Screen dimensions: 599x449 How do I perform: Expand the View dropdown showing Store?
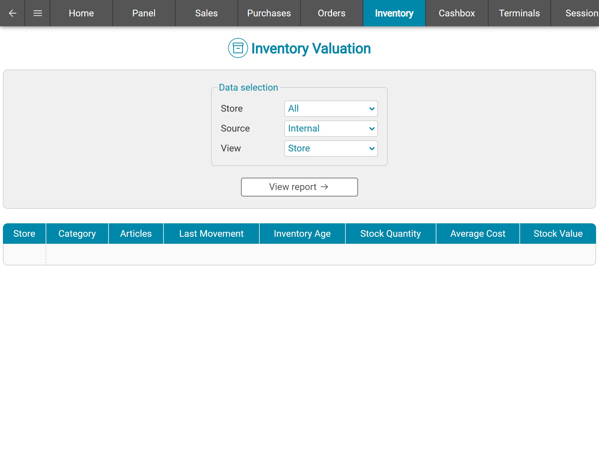click(x=331, y=148)
